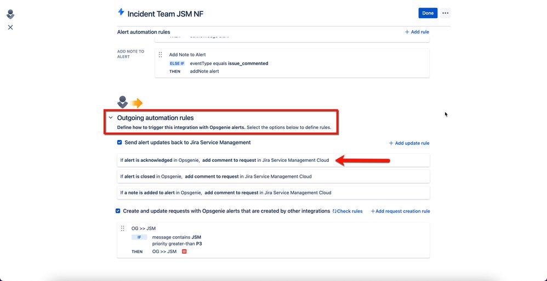Open the three-dots more options menu
This screenshot has width=547, height=281.
(445, 13)
